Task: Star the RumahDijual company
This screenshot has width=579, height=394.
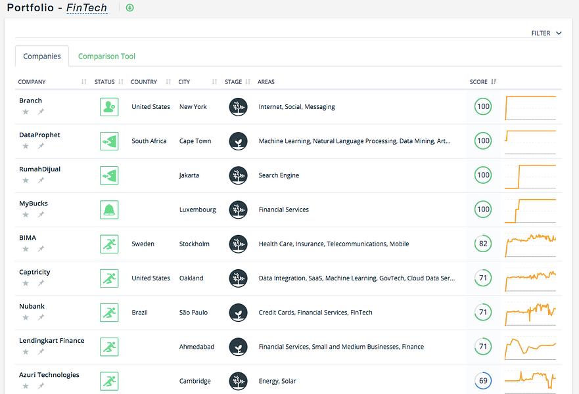Action: (x=26, y=180)
